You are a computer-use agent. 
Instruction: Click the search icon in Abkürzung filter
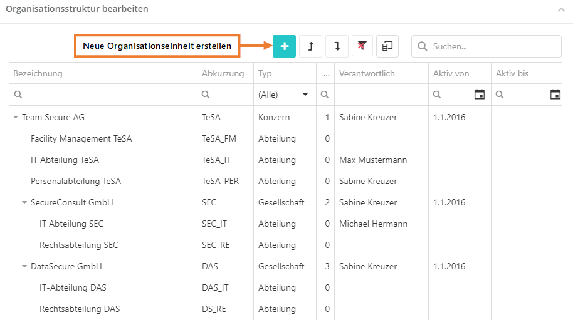click(x=206, y=95)
